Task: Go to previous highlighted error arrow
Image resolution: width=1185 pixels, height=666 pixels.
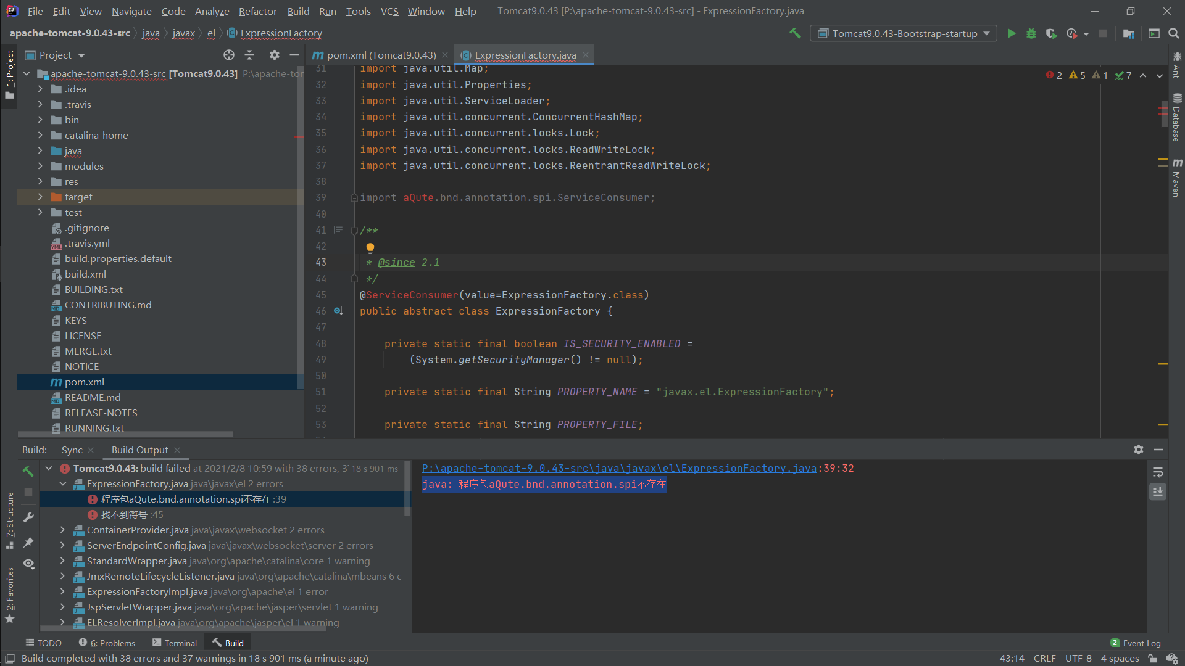Action: 1143,75
